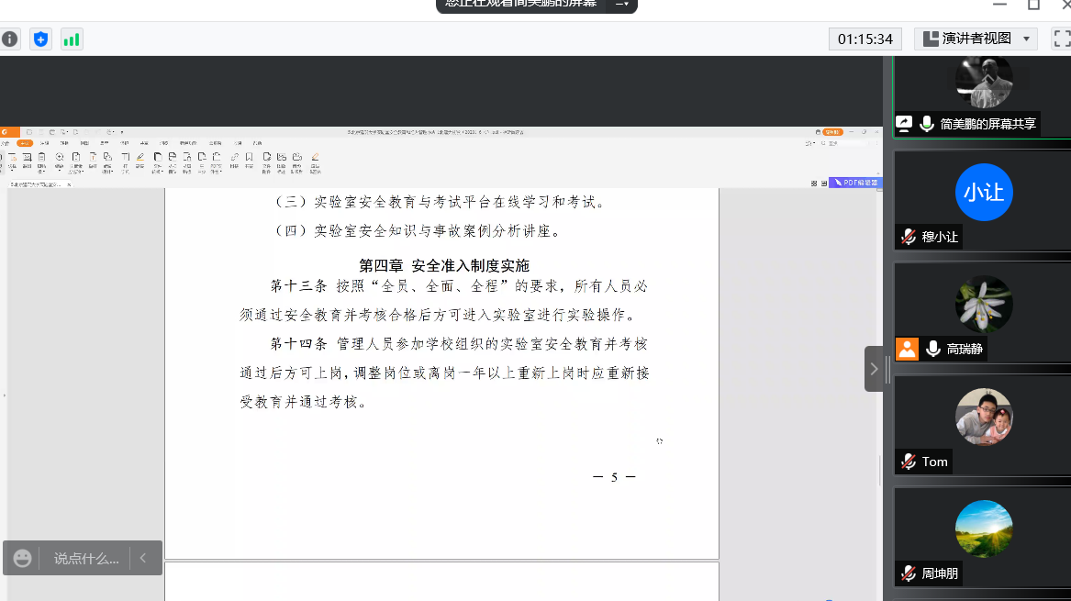Click the PDF编辑器 button
Screen dimensions: 1071x601
tap(854, 183)
